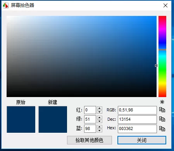Click the Dec: label
174x151 pixels.
(x=112, y=119)
